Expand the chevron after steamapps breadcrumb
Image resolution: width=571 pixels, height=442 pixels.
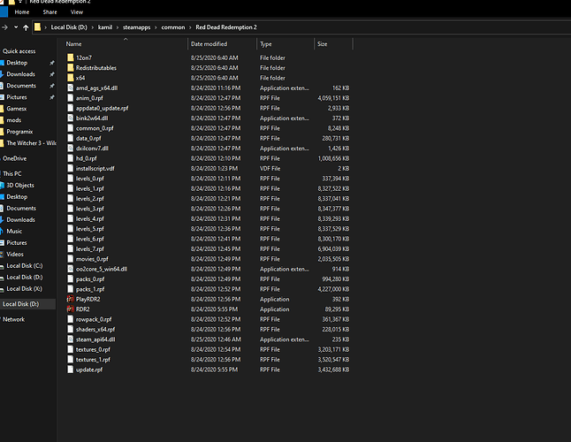click(156, 27)
